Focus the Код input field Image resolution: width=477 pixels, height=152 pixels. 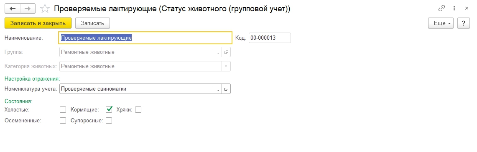tap(270, 38)
